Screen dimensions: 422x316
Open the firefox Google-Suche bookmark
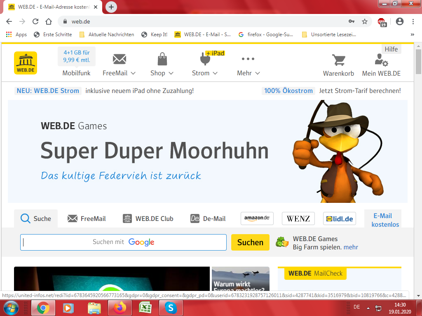(266, 35)
